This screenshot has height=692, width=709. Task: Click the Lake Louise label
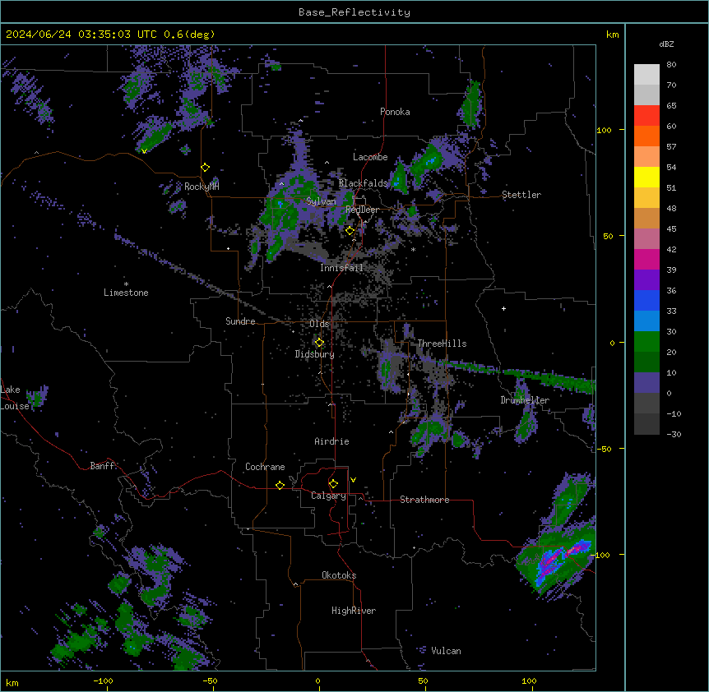[x=15, y=398]
